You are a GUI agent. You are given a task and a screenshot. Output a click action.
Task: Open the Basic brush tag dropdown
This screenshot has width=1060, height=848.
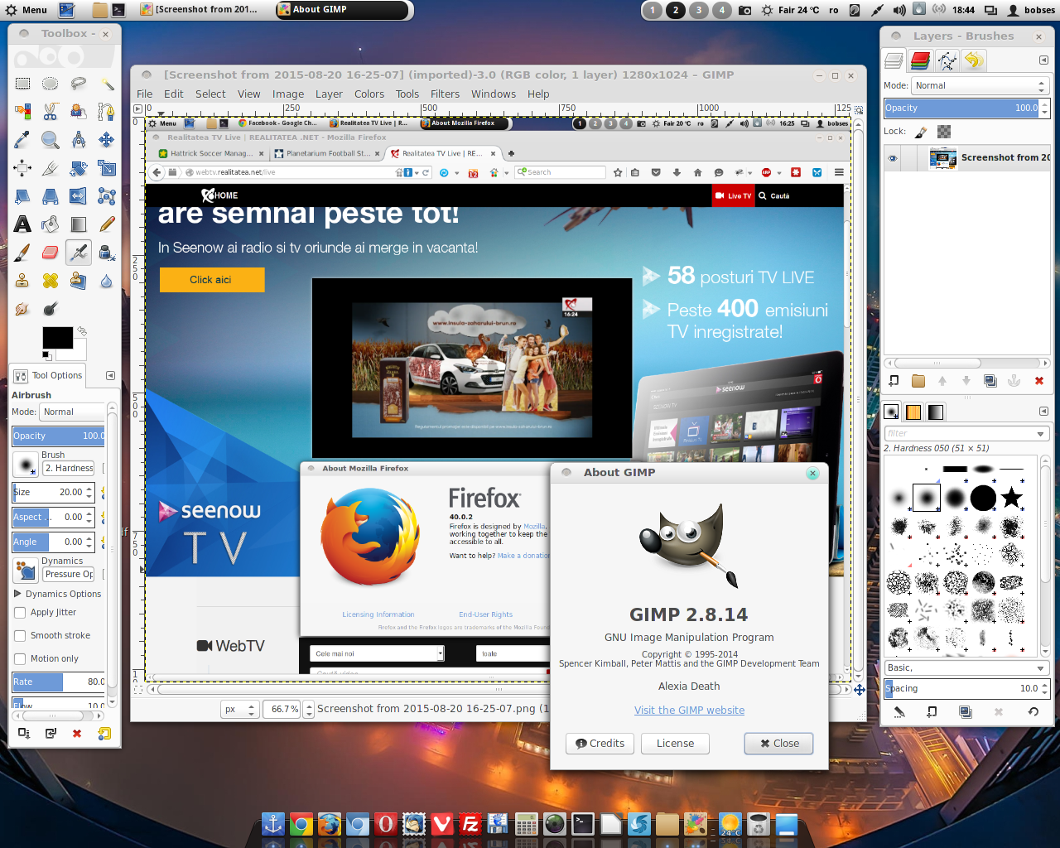[967, 668]
